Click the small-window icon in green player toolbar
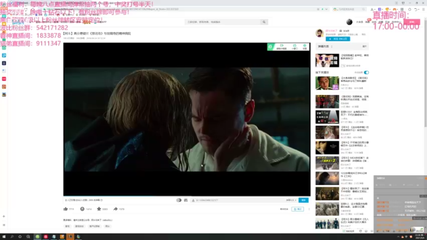 [x=295, y=47]
